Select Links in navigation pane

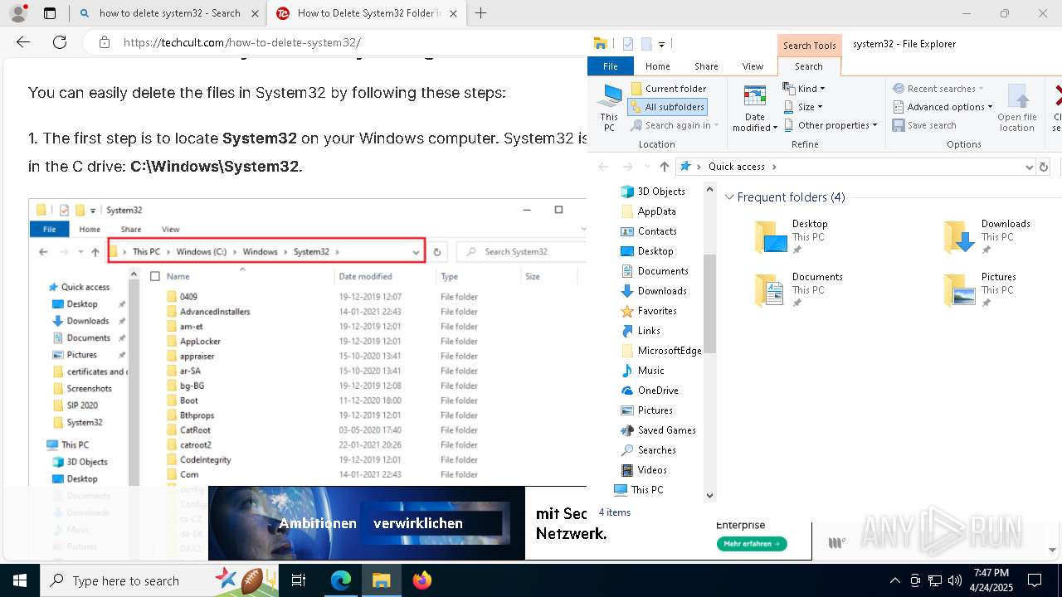649,331
